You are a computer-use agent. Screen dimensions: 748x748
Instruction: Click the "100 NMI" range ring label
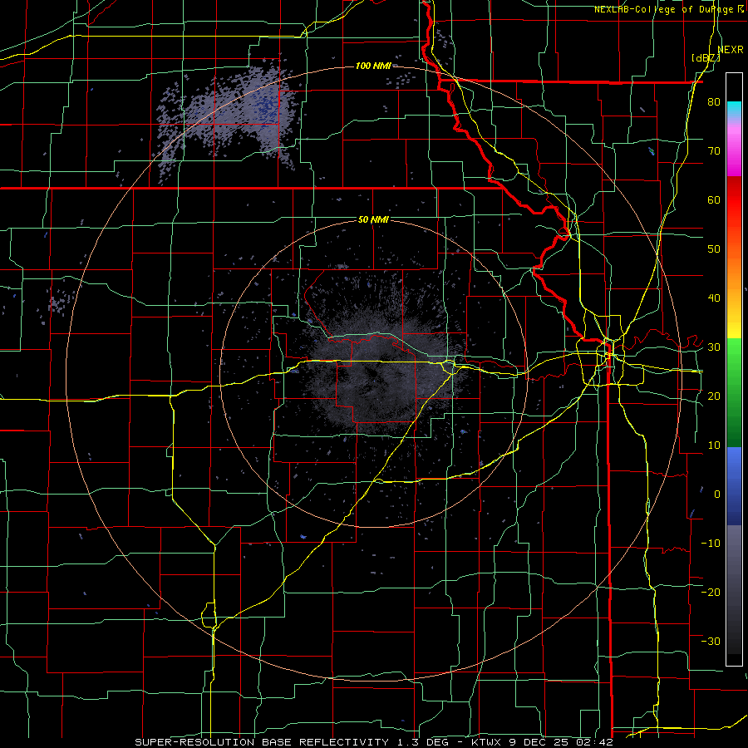373,66
